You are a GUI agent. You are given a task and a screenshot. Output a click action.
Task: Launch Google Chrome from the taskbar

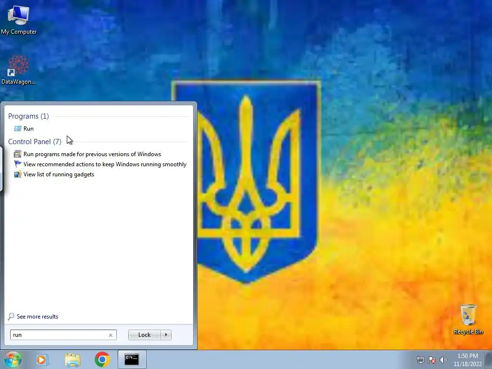pyautogui.click(x=102, y=359)
